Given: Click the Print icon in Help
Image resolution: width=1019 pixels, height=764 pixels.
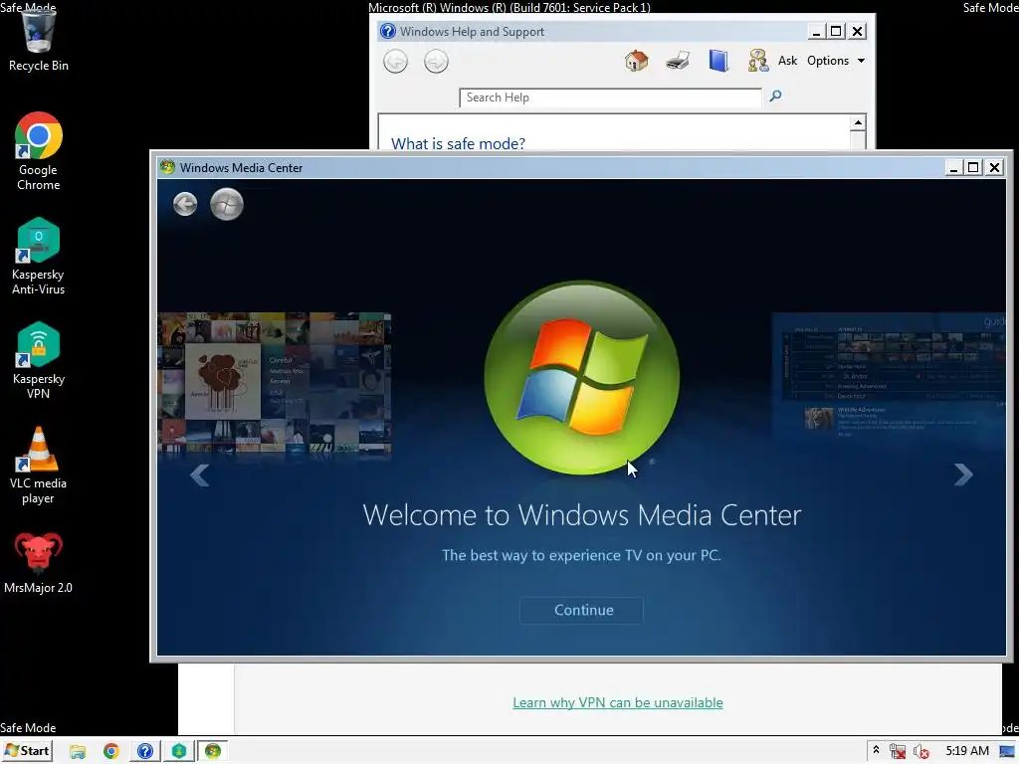Looking at the screenshot, I should point(678,61).
